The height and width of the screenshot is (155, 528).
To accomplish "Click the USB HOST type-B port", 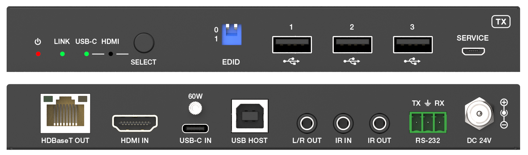I will (x=250, y=116).
